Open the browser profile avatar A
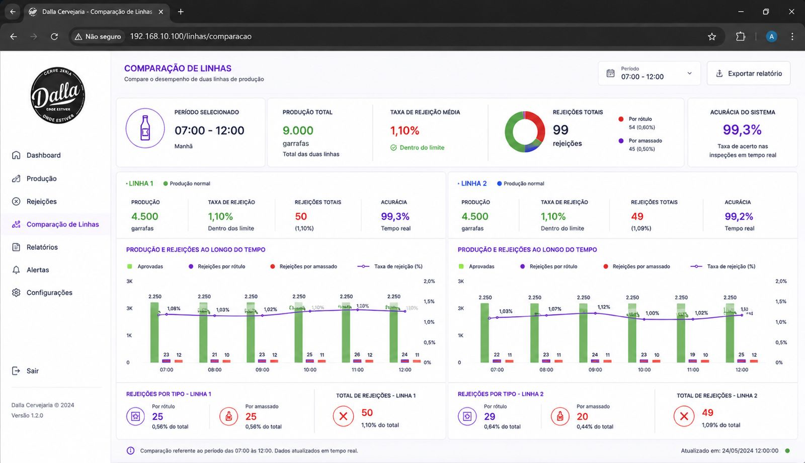The image size is (805, 463). coord(771,36)
